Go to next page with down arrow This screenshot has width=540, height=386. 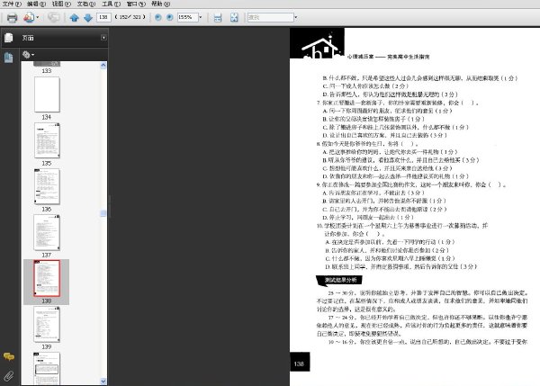click(x=88, y=18)
